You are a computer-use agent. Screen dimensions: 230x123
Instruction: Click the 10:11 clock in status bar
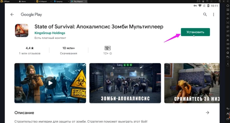click(x=214, y=6)
